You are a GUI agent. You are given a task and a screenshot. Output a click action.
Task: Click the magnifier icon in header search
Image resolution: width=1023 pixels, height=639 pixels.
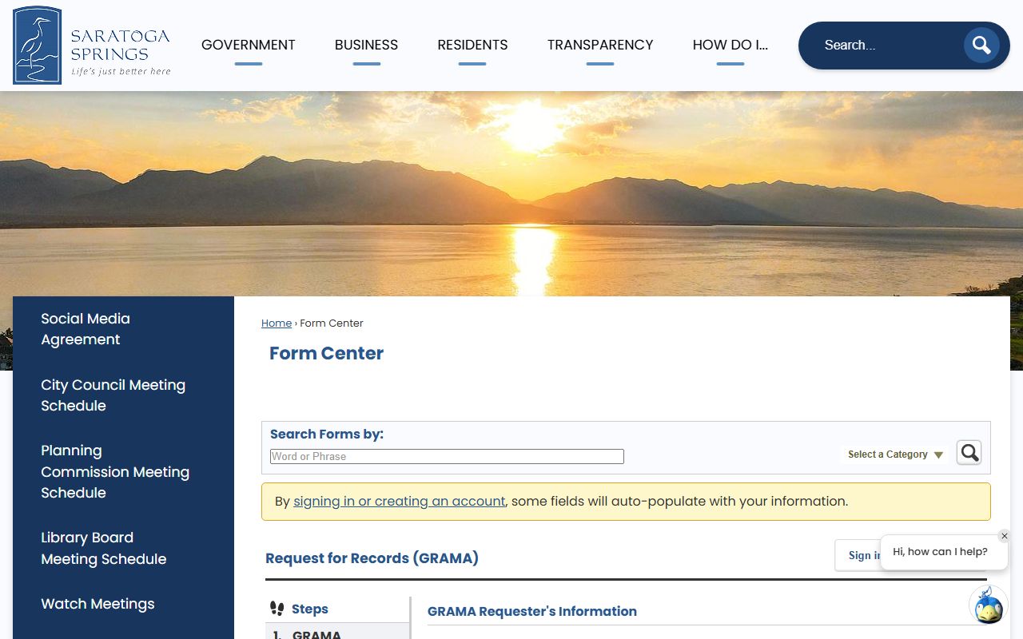pyautogui.click(x=981, y=46)
